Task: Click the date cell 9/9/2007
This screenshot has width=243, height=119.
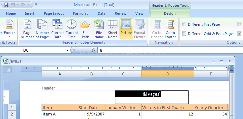Action: click(x=92, y=114)
